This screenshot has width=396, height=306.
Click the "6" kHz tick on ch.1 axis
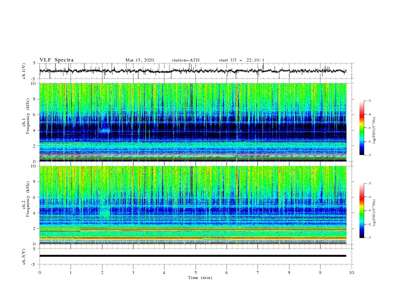(x=35, y=114)
